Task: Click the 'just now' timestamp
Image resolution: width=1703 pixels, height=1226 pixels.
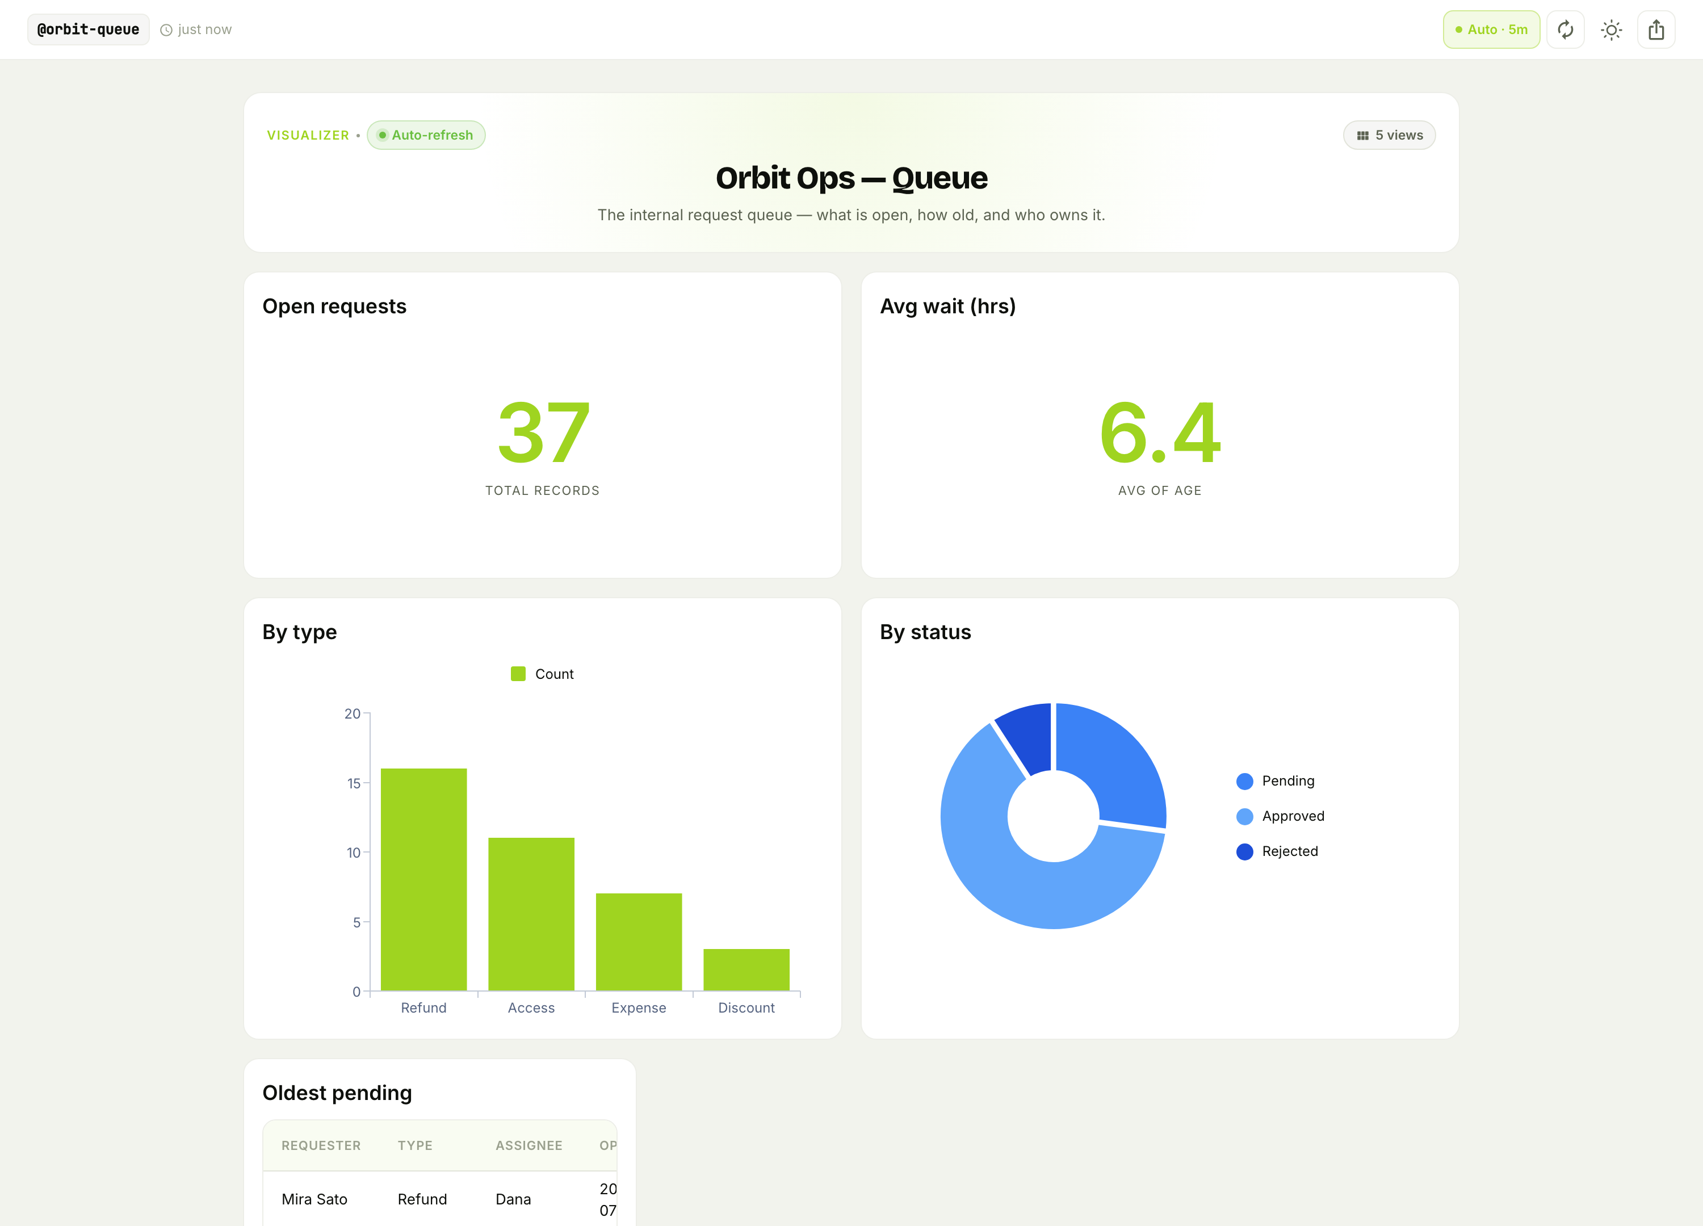Action: click(x=204, y=30)
